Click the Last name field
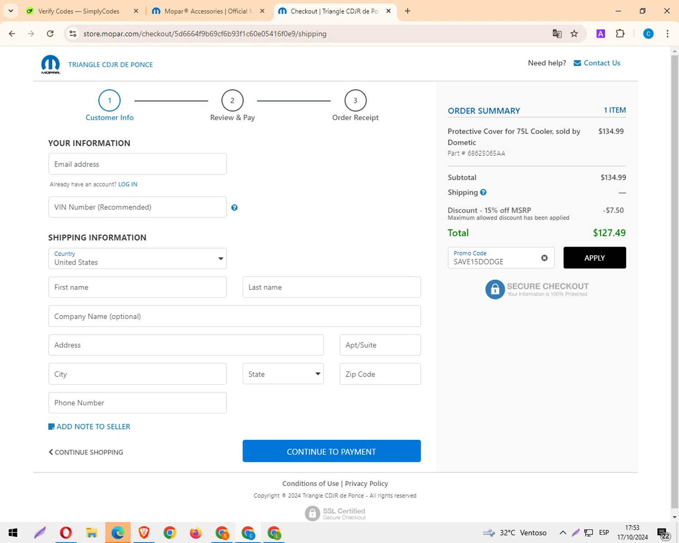679x543 pixels. (x=331, y=287)
